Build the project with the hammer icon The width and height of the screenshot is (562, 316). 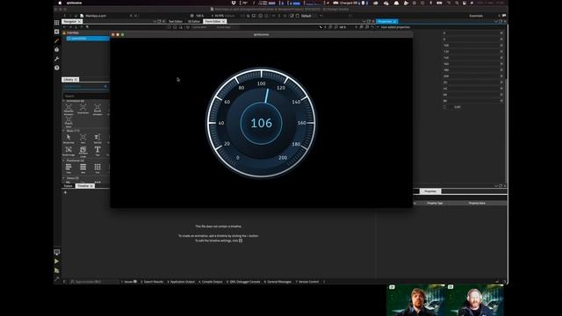point(56,278)
